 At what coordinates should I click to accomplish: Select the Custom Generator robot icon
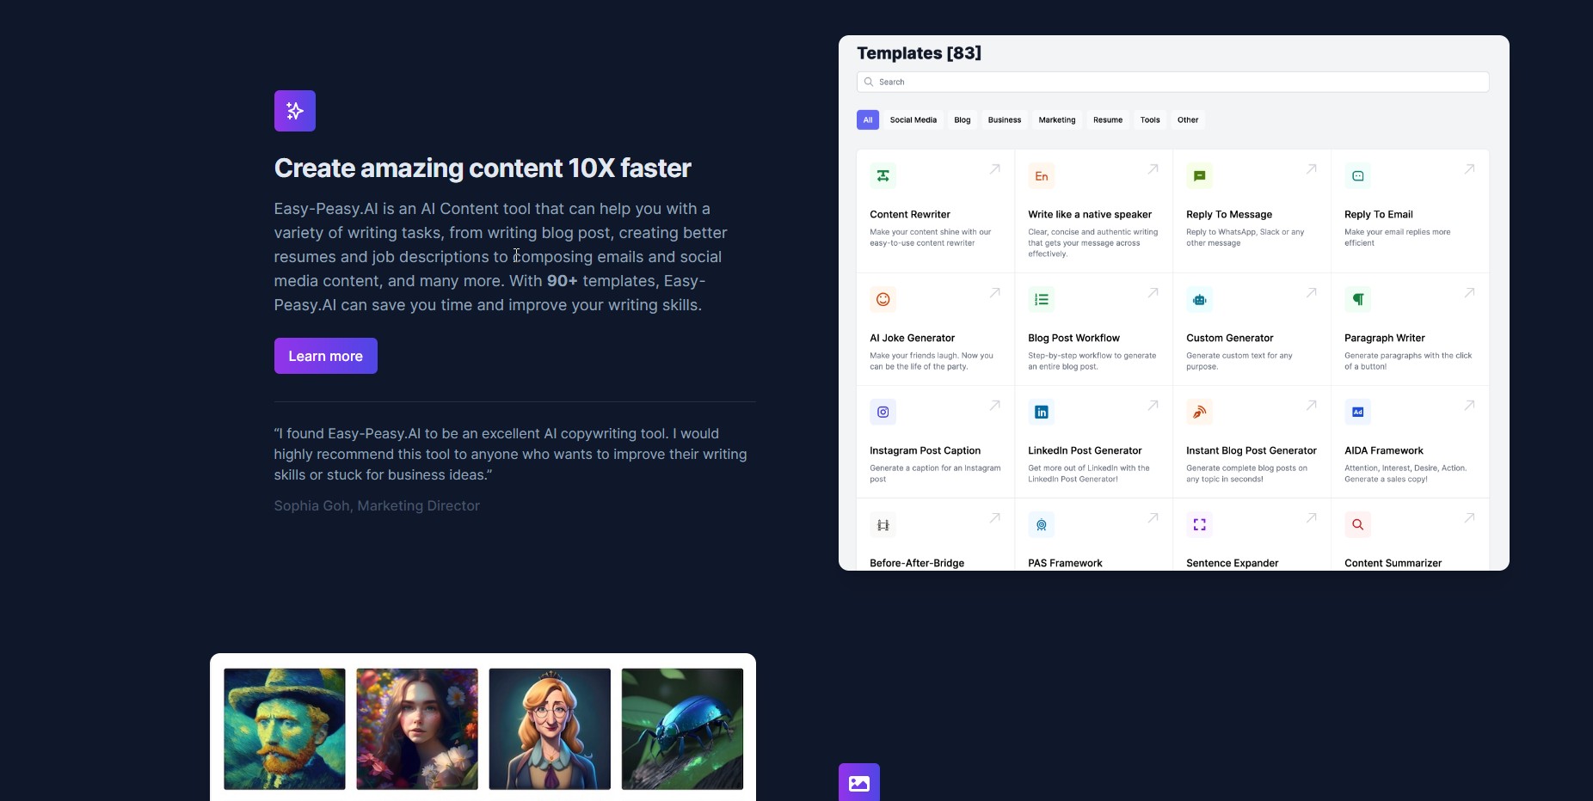pyautogui.click(x=1199, y=300)
